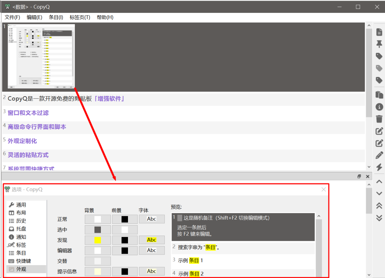Click 提示信息 foreground black swatch
Image resolution: width=385 pixels, height=278 pixels.
click(x=125, y=271)
